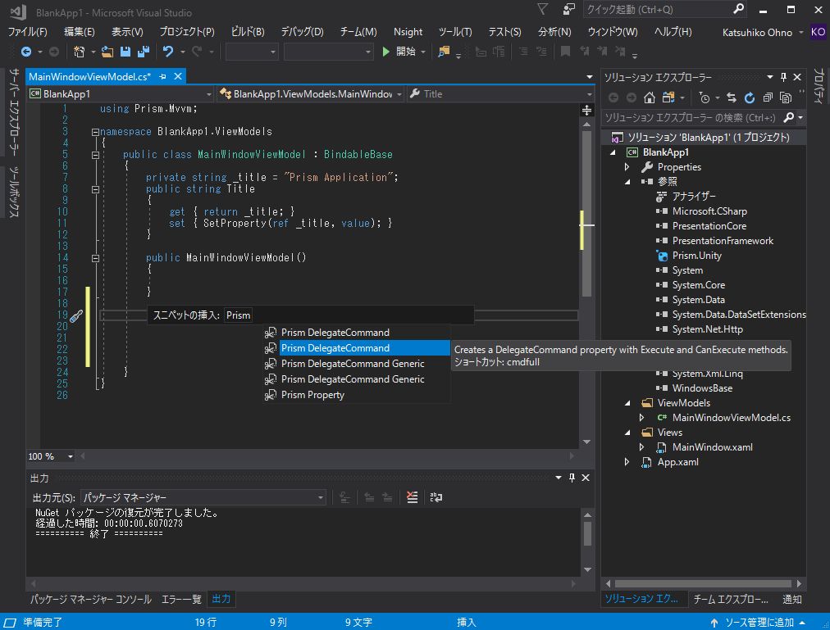Click the publish icon in the status bar
Viewport: 830px width, 630px height.
pos(714,623)
